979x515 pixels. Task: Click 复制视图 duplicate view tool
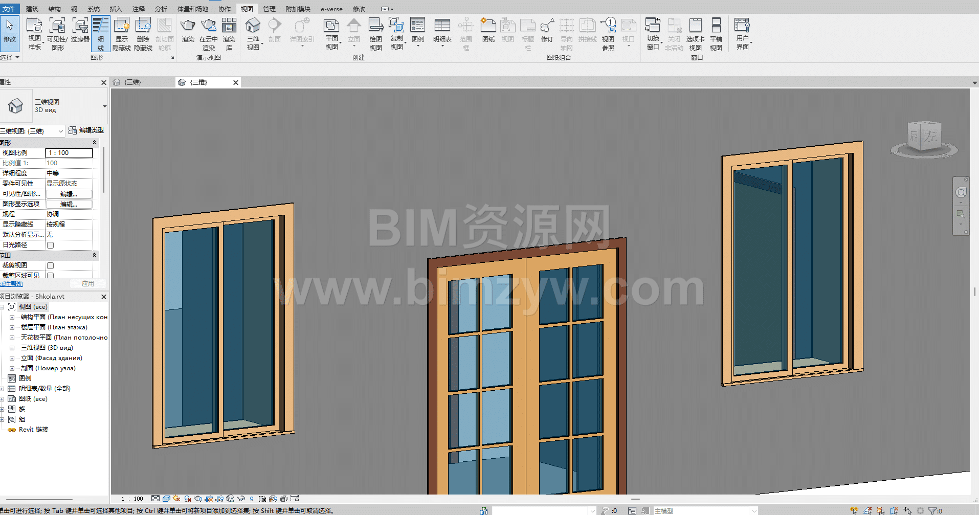tap(397, 34)
